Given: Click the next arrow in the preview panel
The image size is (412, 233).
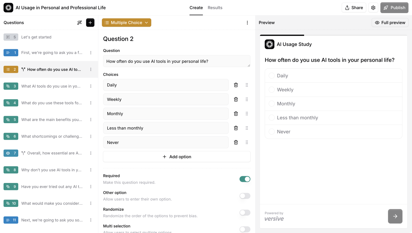Looking at the screenshot, I should [395, 216].
